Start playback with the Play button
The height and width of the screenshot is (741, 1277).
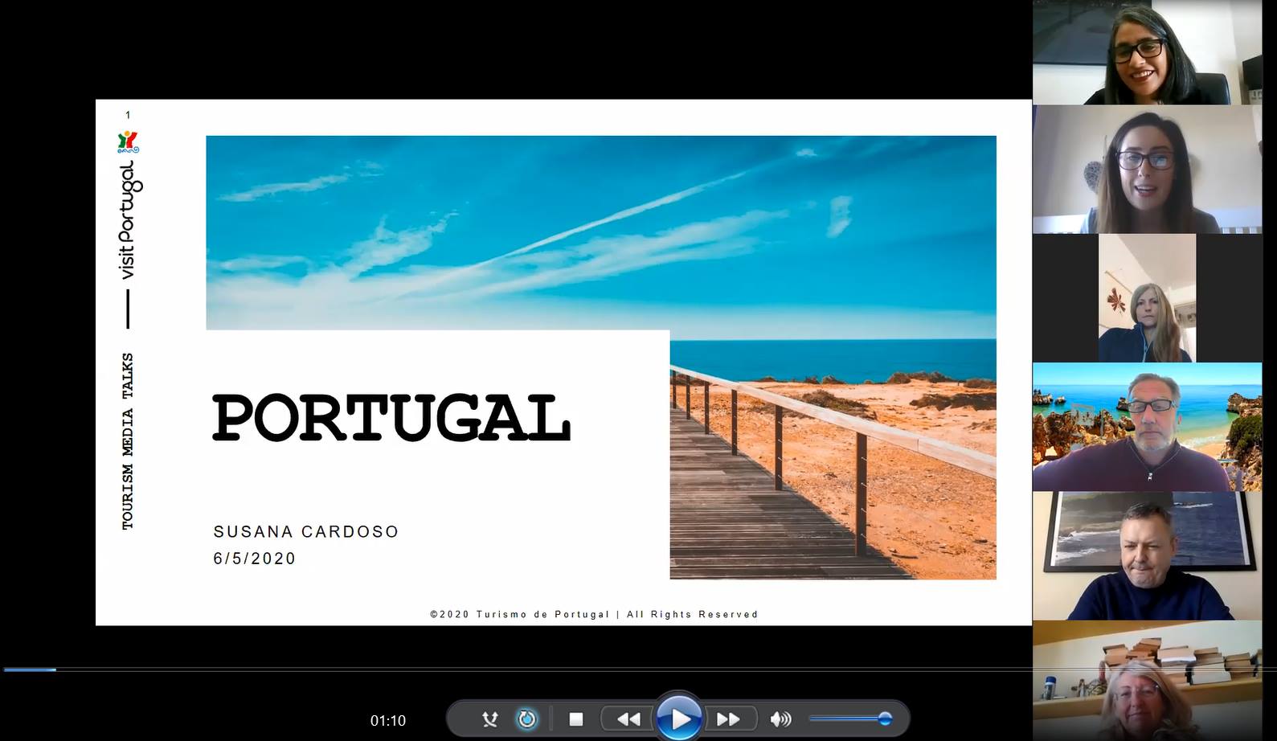coord(679,718)
